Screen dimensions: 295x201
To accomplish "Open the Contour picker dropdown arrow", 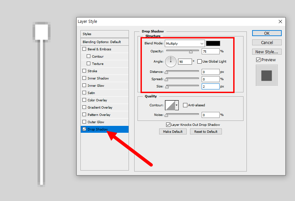I will [177, 105].
